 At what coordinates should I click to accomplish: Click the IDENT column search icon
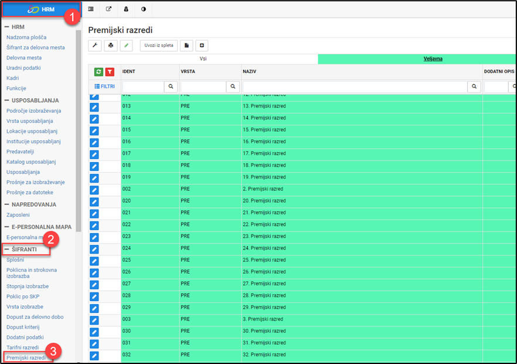[171, 86]
